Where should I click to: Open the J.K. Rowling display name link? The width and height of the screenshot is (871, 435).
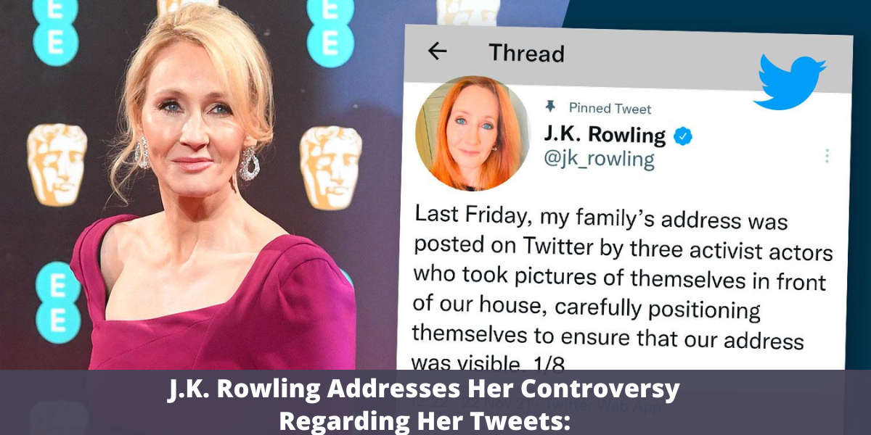[605, 135]
